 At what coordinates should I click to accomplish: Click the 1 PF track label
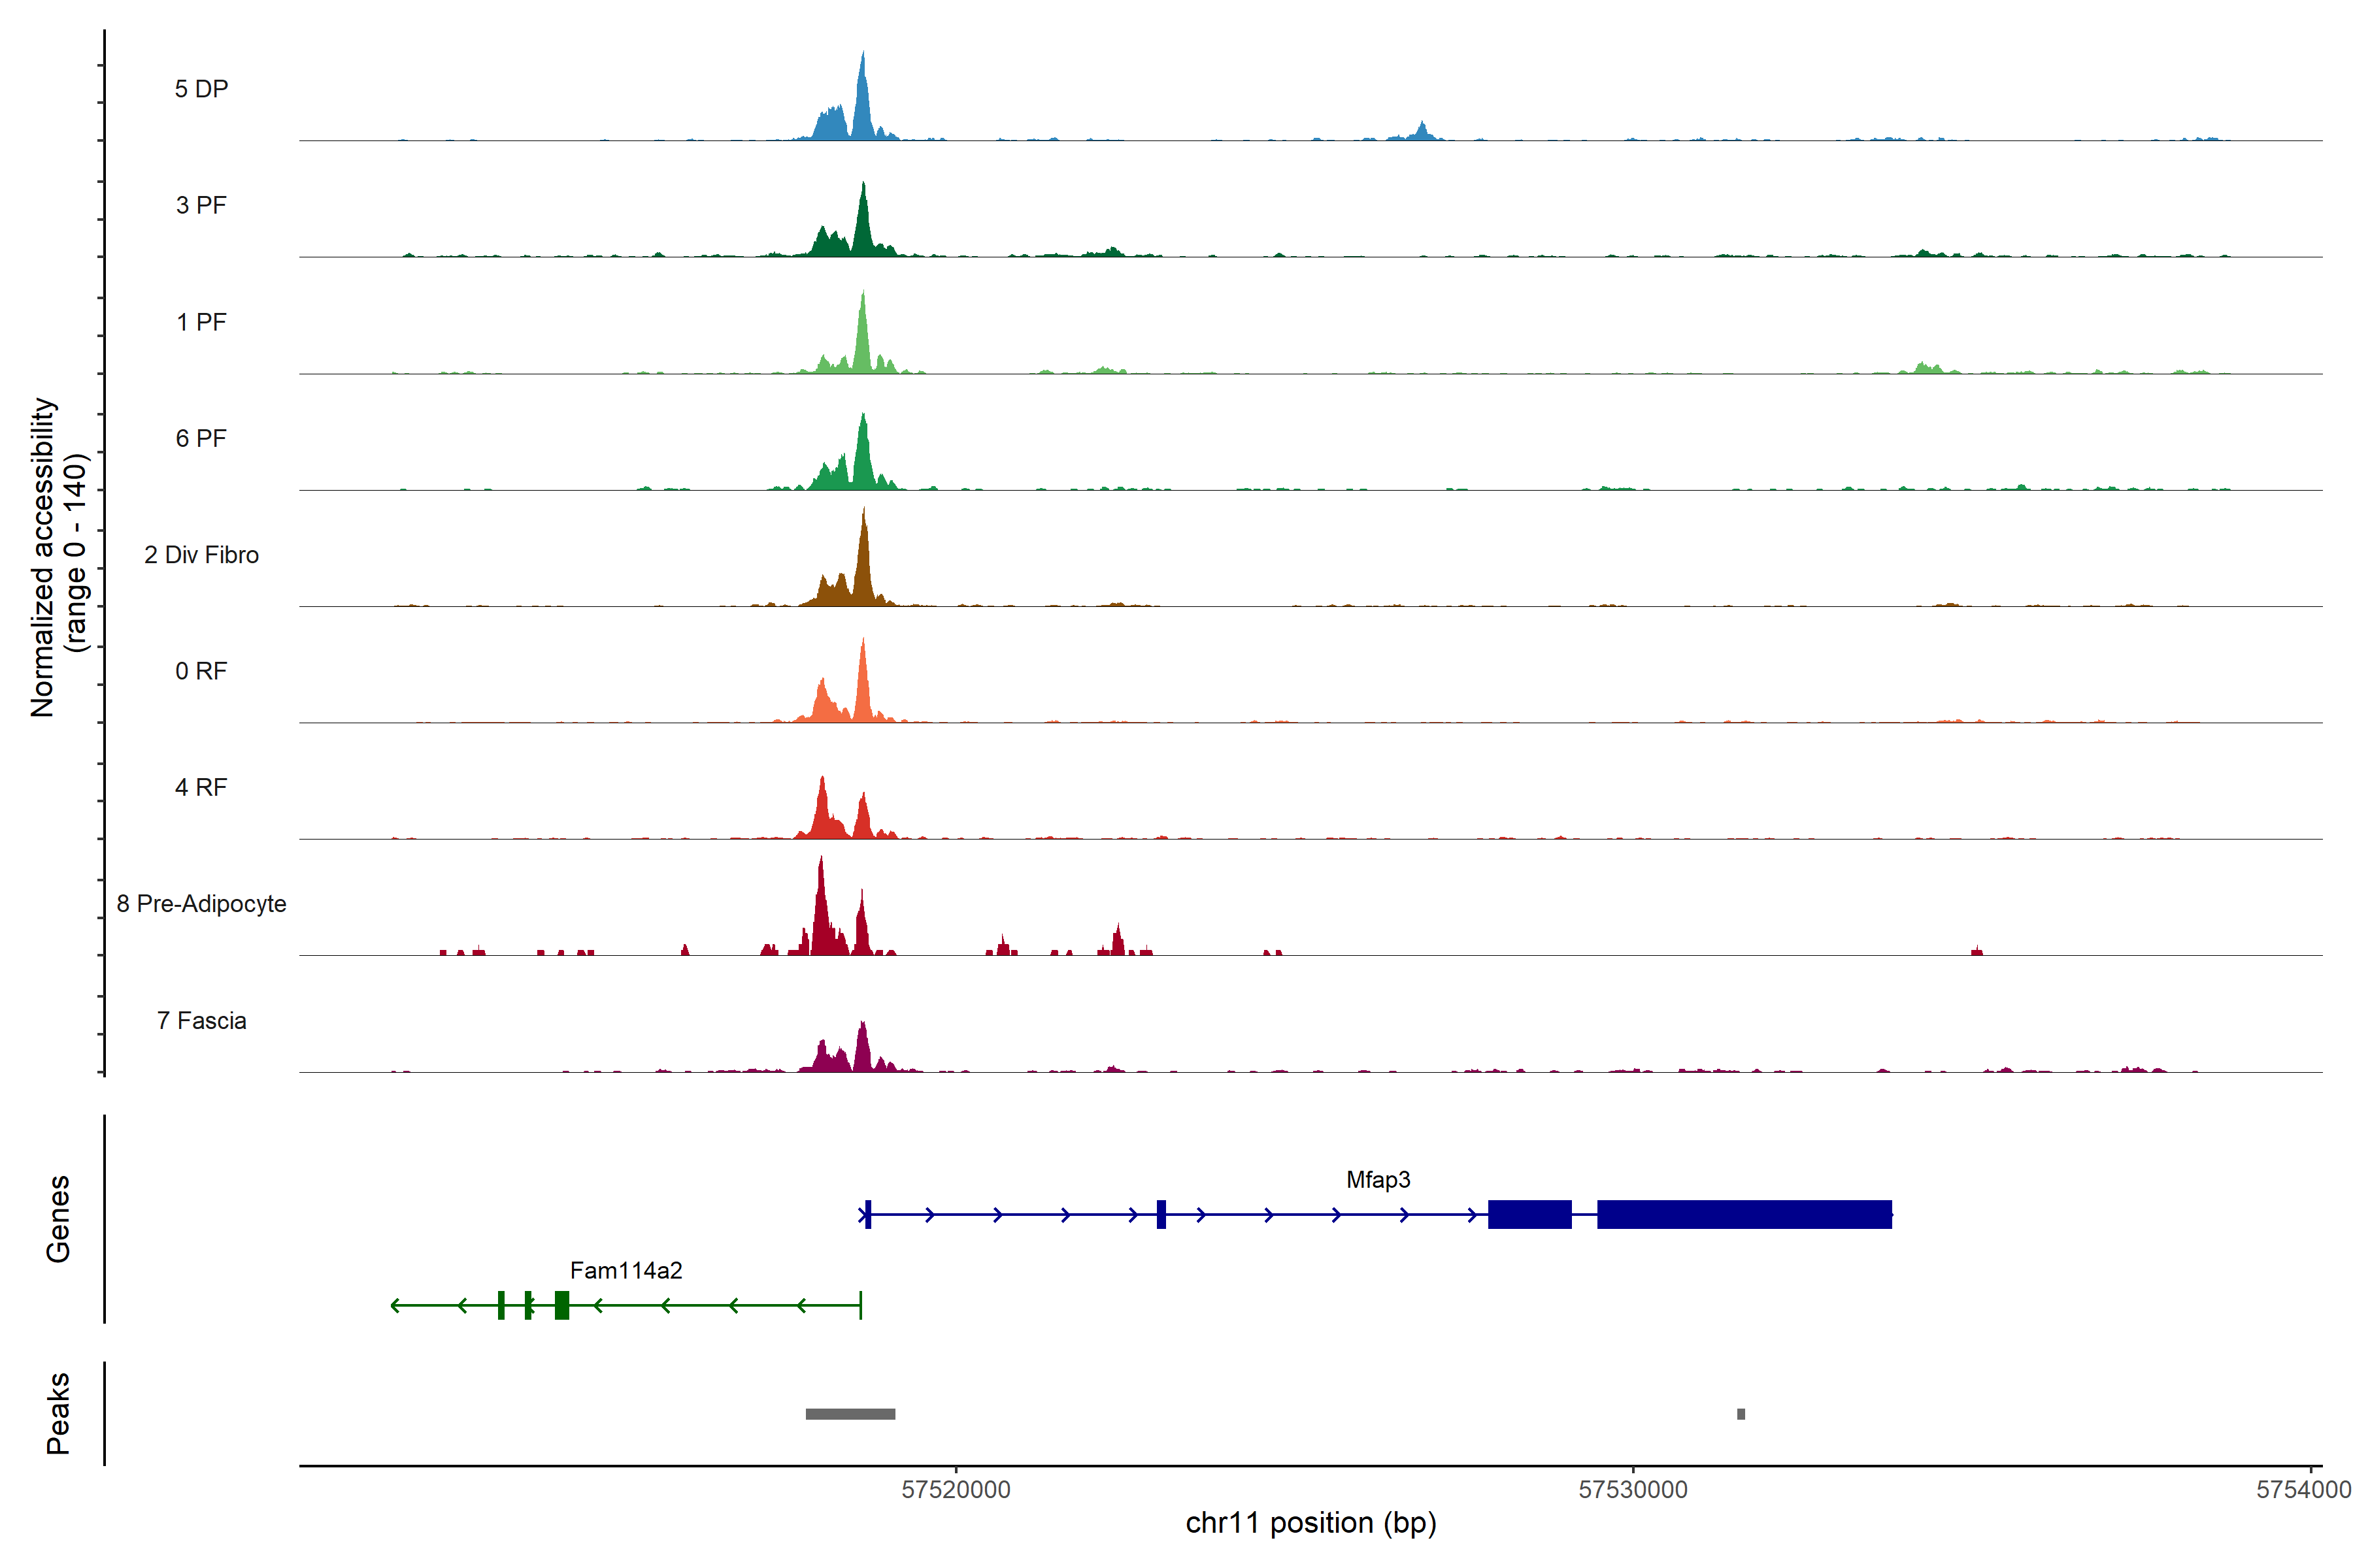(201, 322)
